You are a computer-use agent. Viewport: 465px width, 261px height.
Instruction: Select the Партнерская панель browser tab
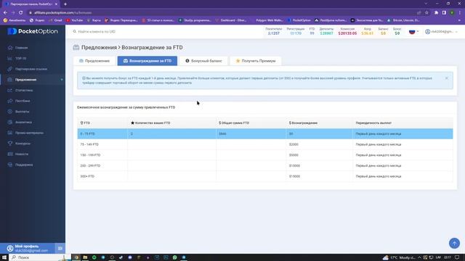pos(31,4)
